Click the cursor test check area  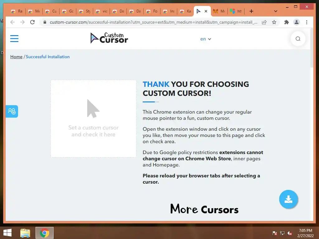[x=93, y=119]
